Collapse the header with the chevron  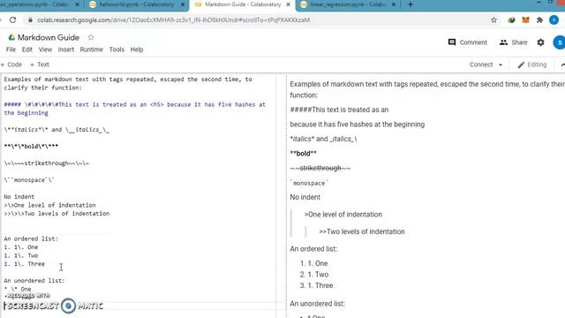(562, 64)
